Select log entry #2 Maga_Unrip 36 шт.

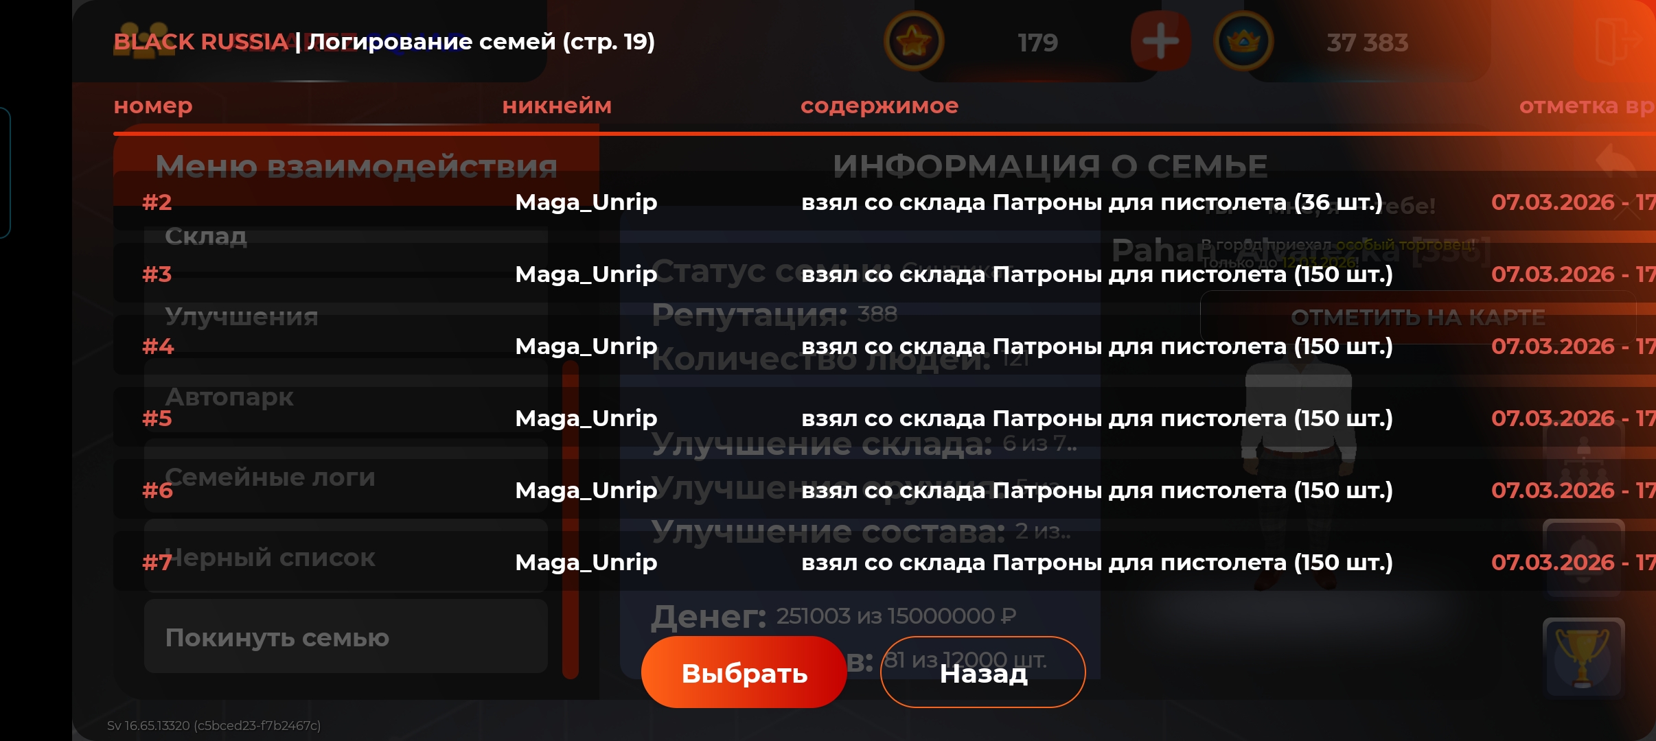(x=884, y=202)
